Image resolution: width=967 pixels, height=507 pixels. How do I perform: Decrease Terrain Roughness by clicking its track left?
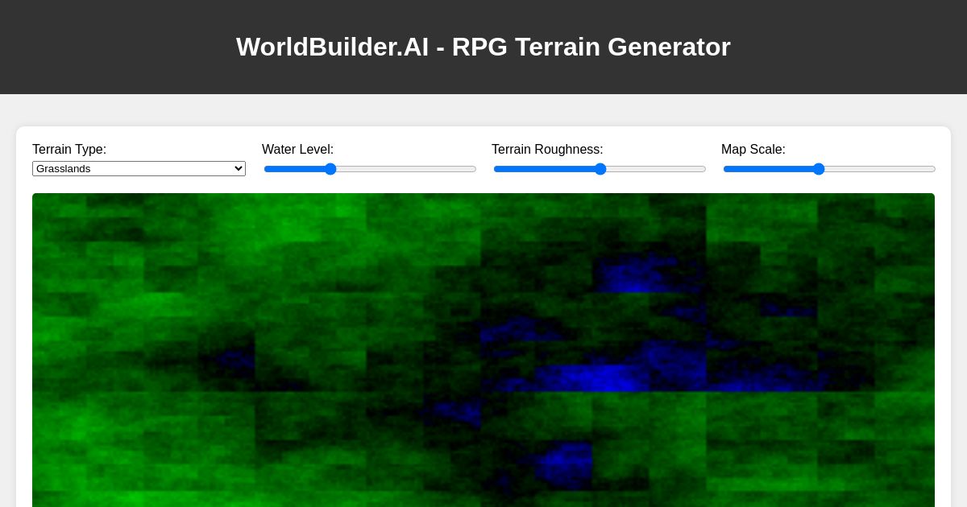[x=532, y=169]
